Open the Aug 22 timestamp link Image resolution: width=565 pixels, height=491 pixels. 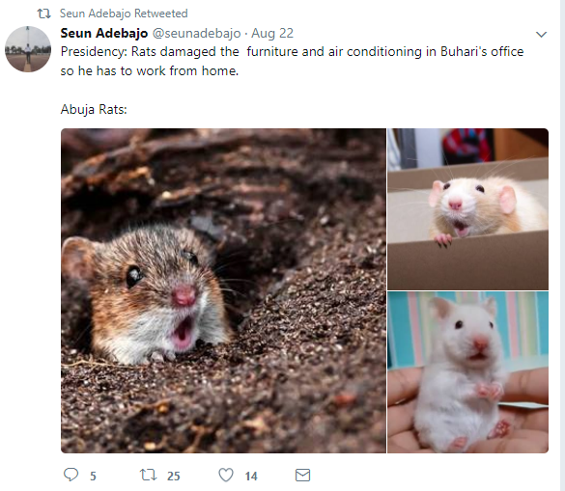(272, 33)
